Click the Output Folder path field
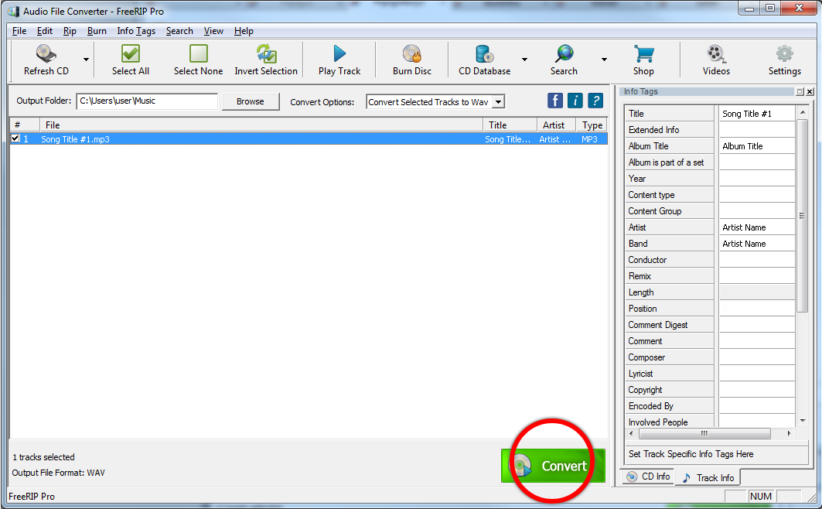The width and height of the screenshot is (822, 509). pyautogui.click(x=147, y=101)
